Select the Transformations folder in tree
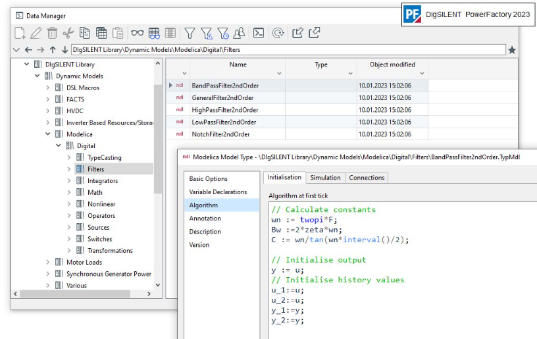Viewport: 537px width, 339px height. [110, 251]
